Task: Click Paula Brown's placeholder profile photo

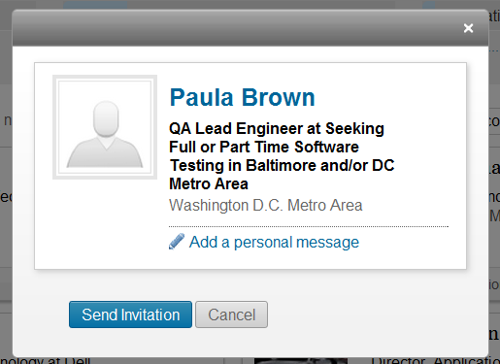Action: (x=105, y=127)
